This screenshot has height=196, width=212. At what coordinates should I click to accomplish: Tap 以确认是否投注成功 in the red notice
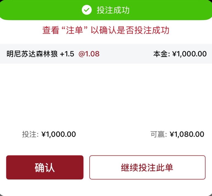130,30
